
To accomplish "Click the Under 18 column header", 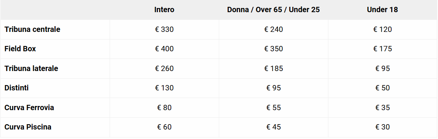I will point(382,10).
